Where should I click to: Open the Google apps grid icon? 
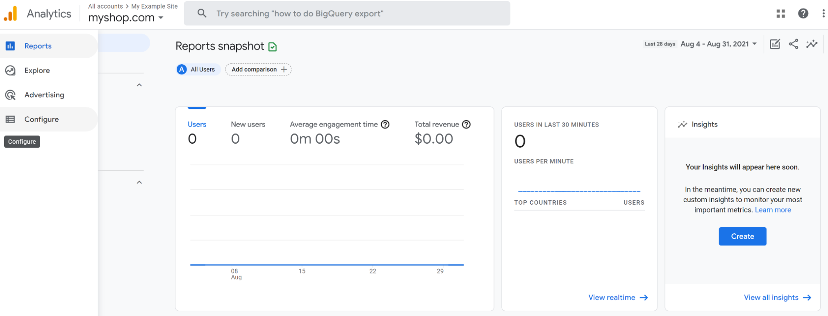(781, 14)
